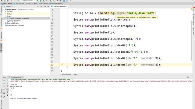Click CharIndexDemo in the editor breadcrumb
The height and width of the screenshot is (109, 195).
tap(66, 74)
